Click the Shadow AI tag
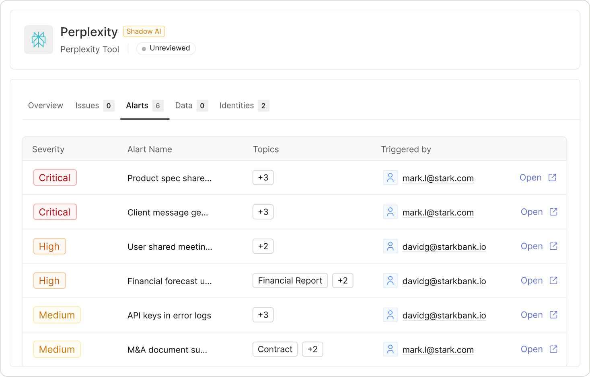Image resolution: width=590 pixels, height=377 pixels. click(144, 31)
